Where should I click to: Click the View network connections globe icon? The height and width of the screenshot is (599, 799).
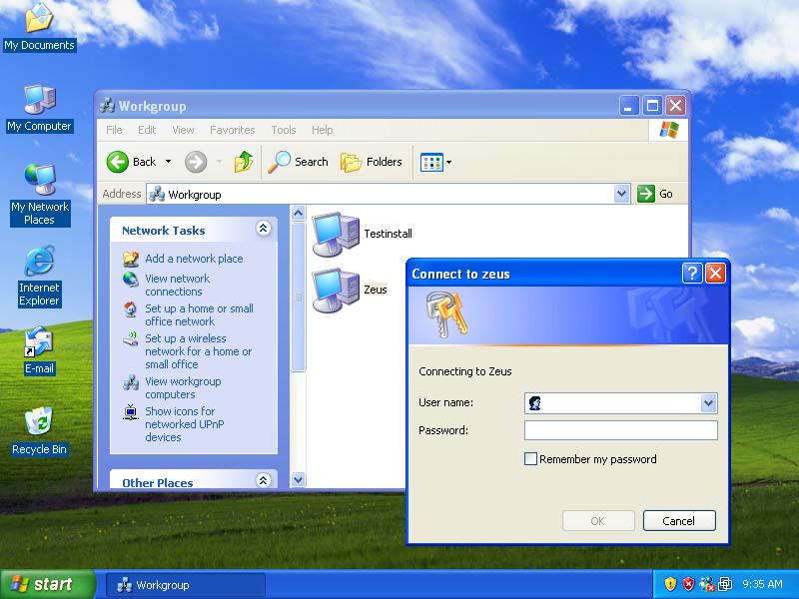tap(131, 280)
